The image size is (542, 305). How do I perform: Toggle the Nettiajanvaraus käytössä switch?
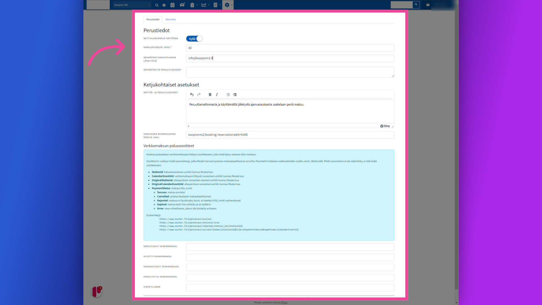pos(194,39)
